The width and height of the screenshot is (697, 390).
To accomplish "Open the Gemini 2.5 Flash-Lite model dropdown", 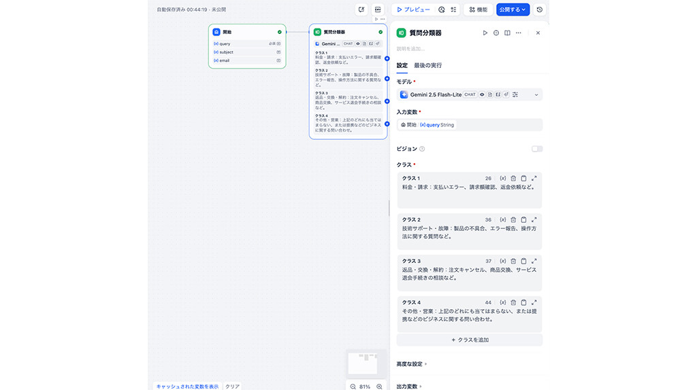I will (x=470, y=94).
